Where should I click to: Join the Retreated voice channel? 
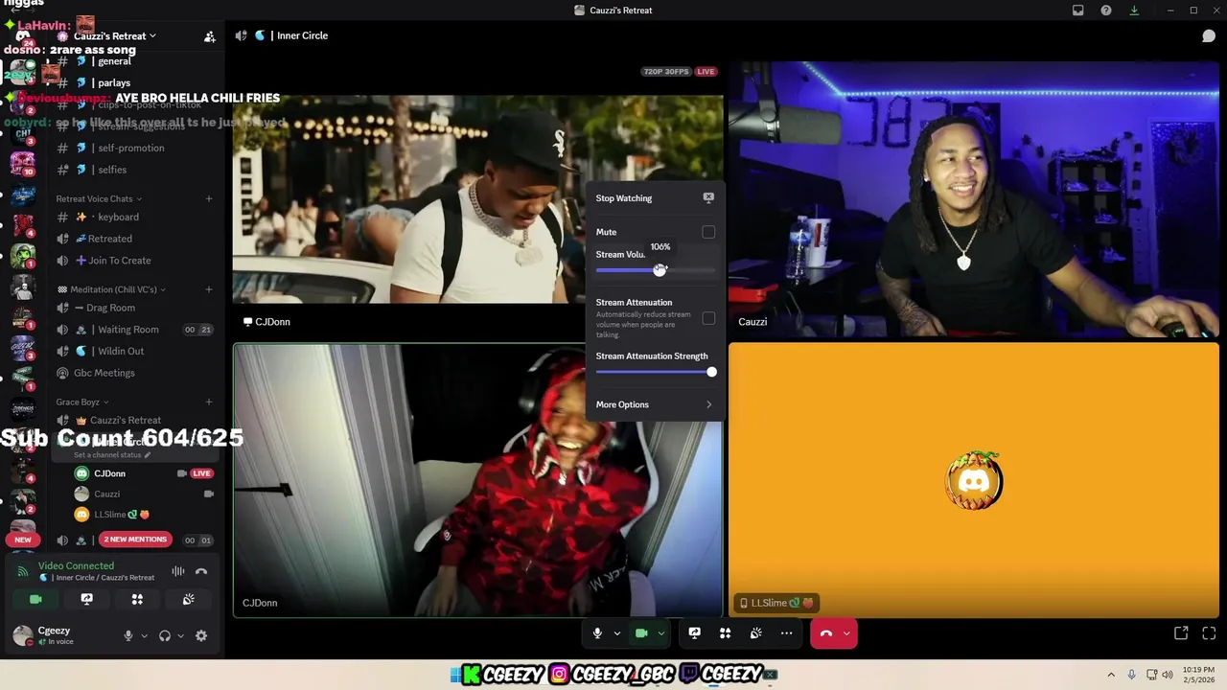[x=134, y=239]
